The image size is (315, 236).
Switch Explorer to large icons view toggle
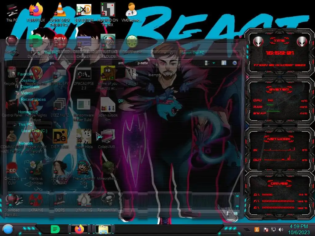coord(235,213)
